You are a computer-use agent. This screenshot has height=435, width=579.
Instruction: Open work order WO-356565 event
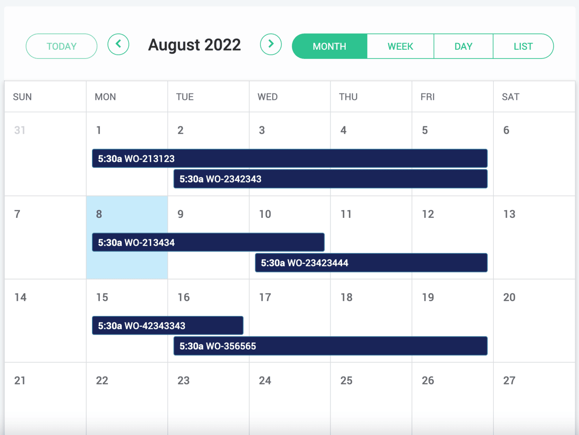[330, 346]
